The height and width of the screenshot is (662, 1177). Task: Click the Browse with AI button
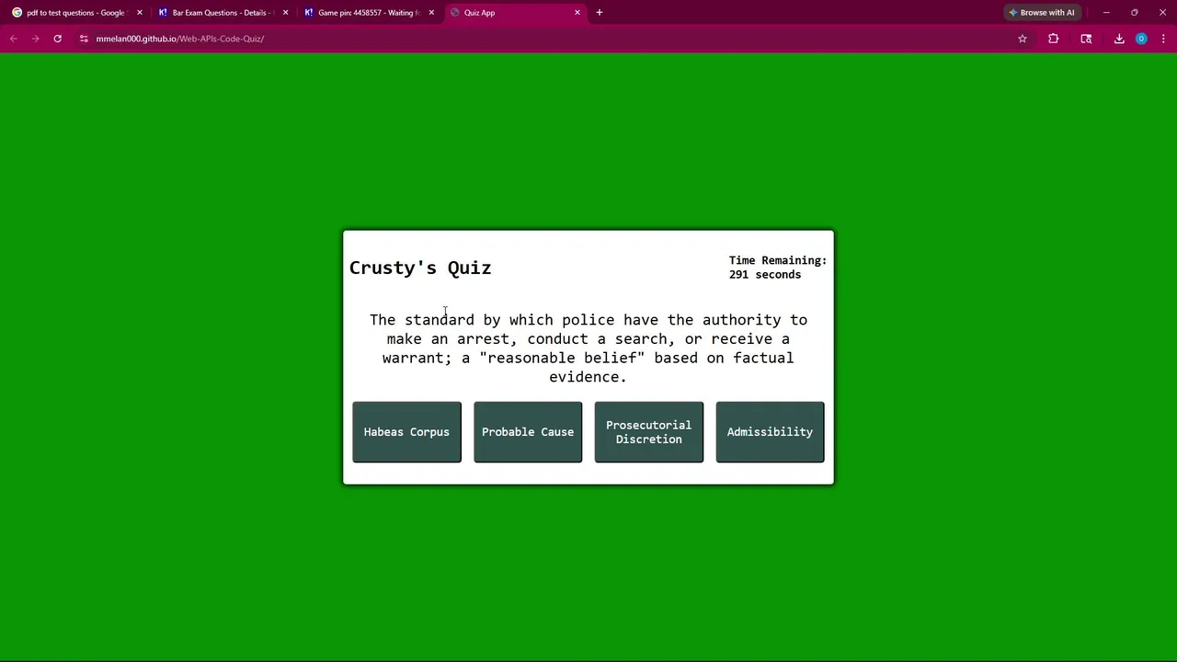1042,13
